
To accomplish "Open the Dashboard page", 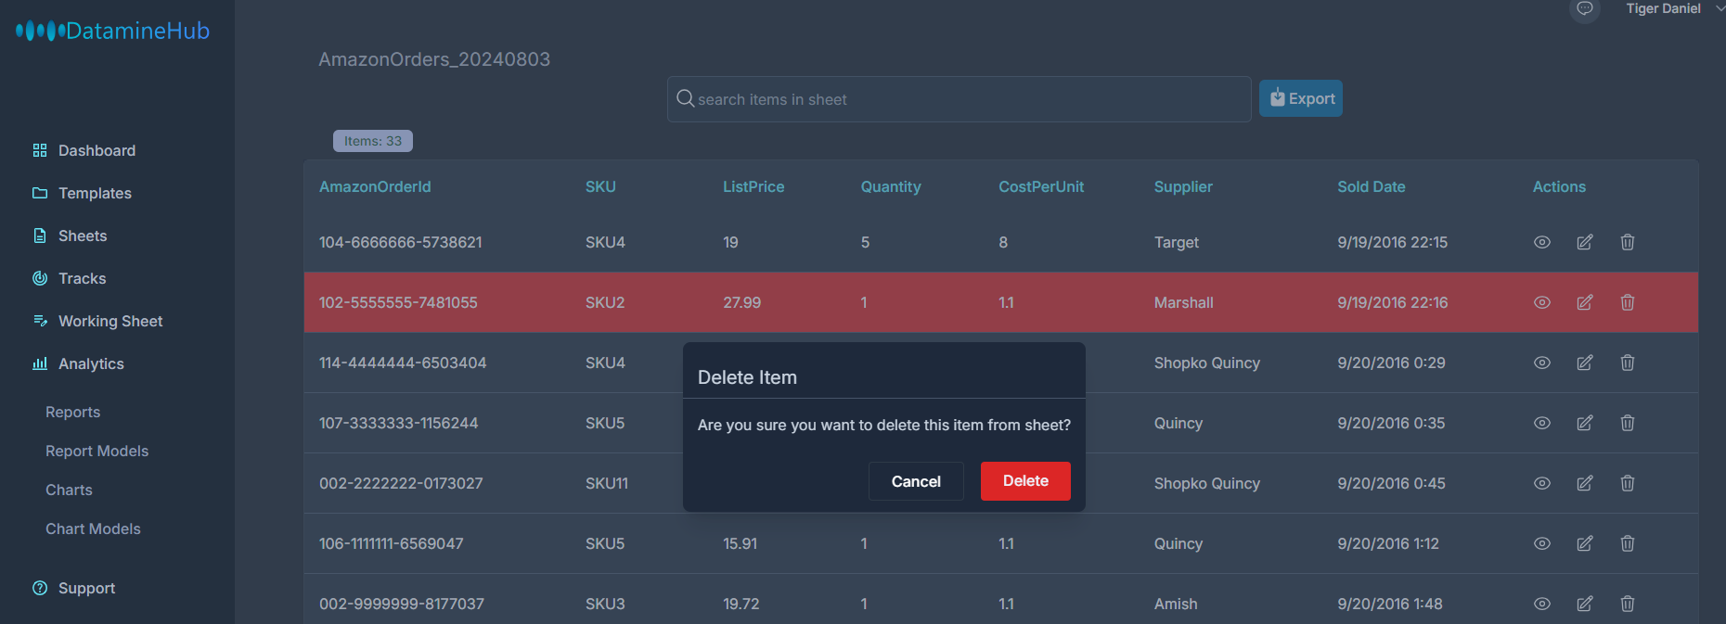I will pyautogui.click(x=84, y=150).
